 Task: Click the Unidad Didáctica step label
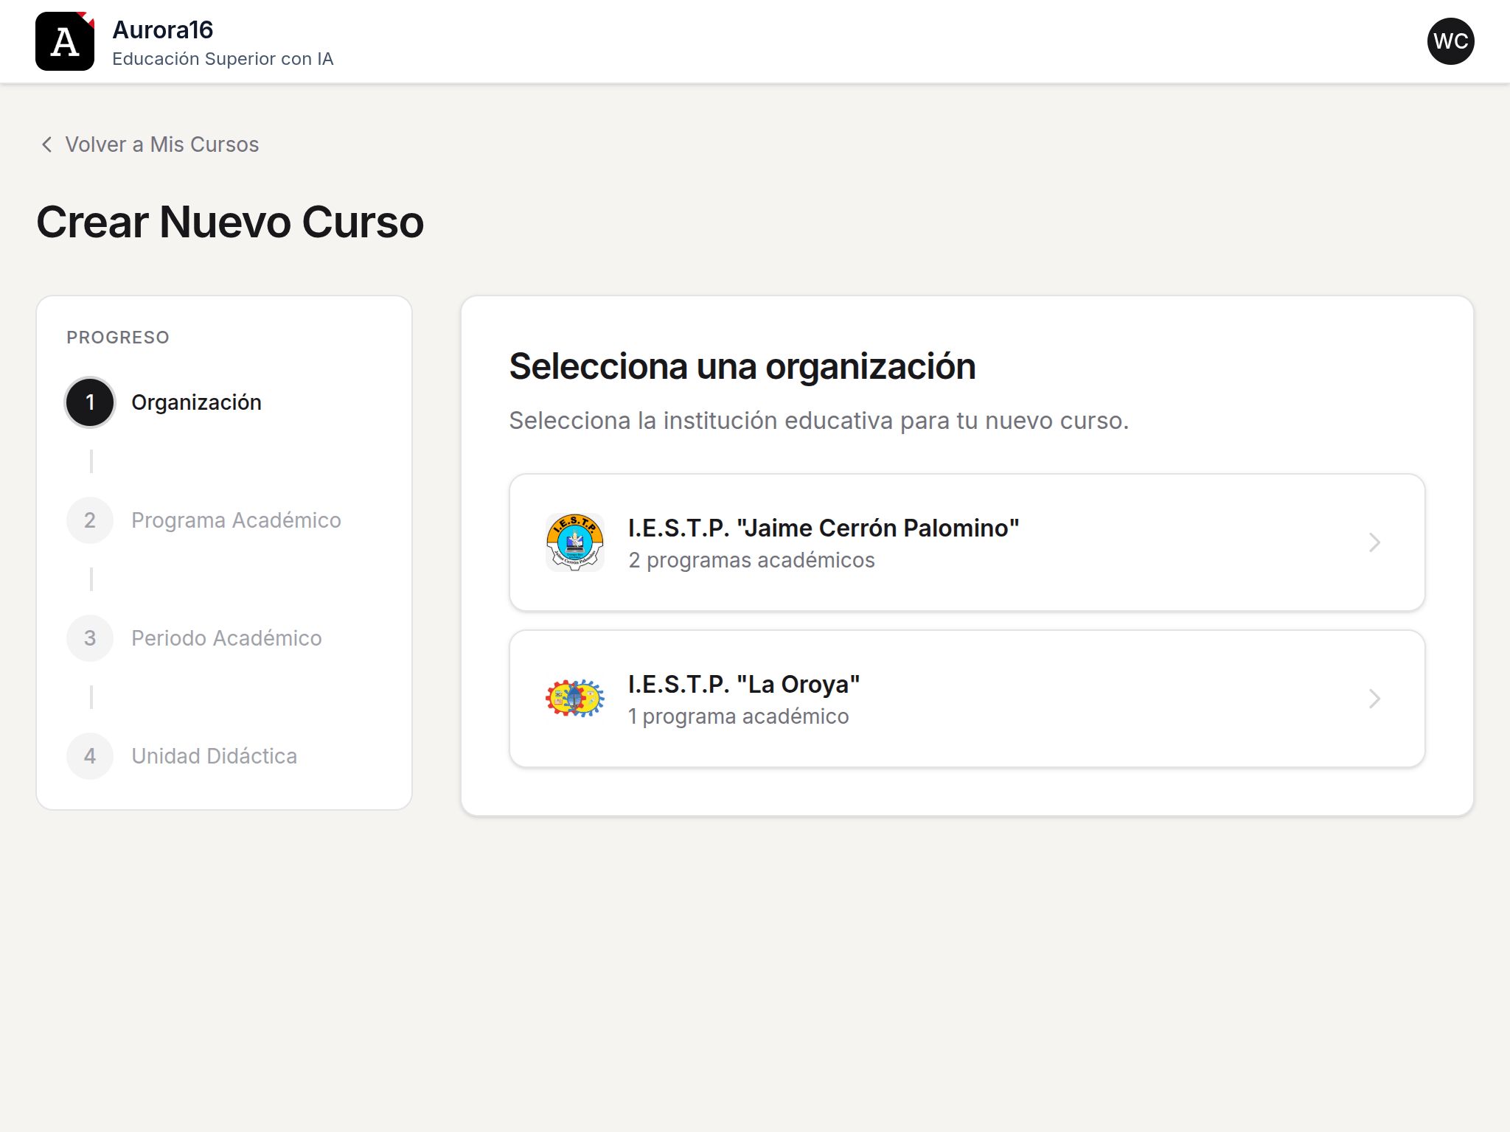(214, 755)
